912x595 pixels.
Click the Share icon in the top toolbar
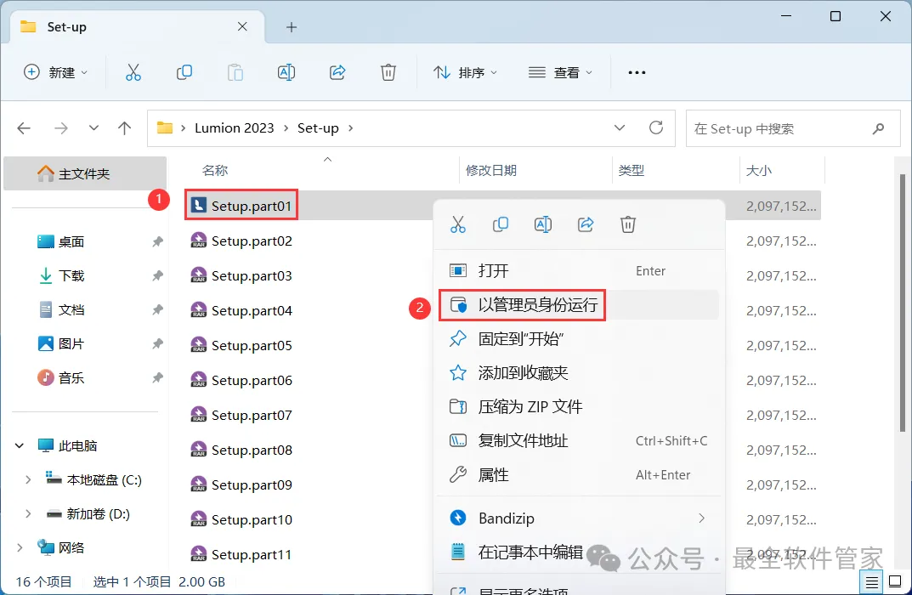[x=337, y=72]
